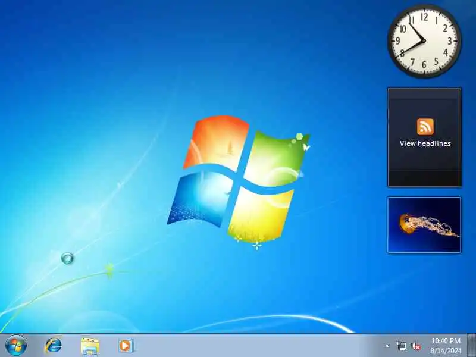Open the Windows Start menu orb
The image size is (476, 357).
[16, 346]
